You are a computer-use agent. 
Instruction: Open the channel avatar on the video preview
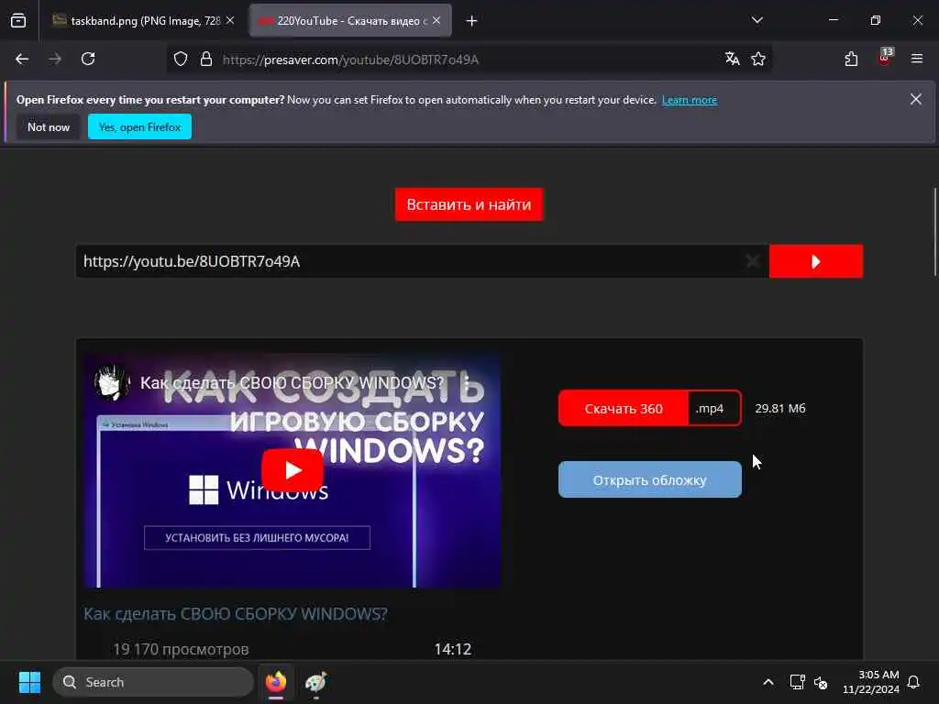pos(112,382)
